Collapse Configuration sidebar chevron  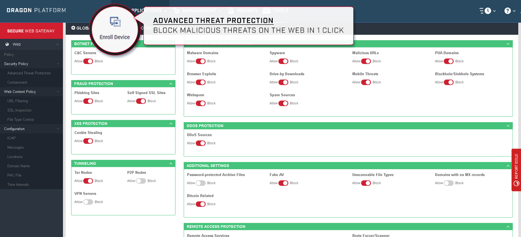click(x=58, y=129)
